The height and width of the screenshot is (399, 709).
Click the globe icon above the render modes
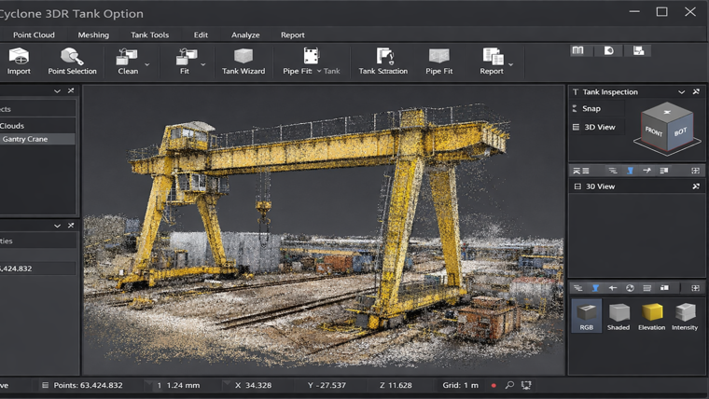(630, 288)
